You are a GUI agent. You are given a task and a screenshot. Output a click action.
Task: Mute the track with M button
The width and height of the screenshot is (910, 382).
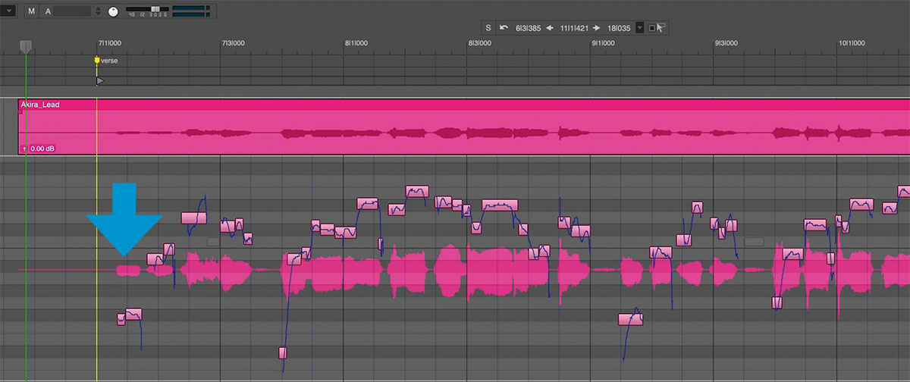tap(31, 11)
